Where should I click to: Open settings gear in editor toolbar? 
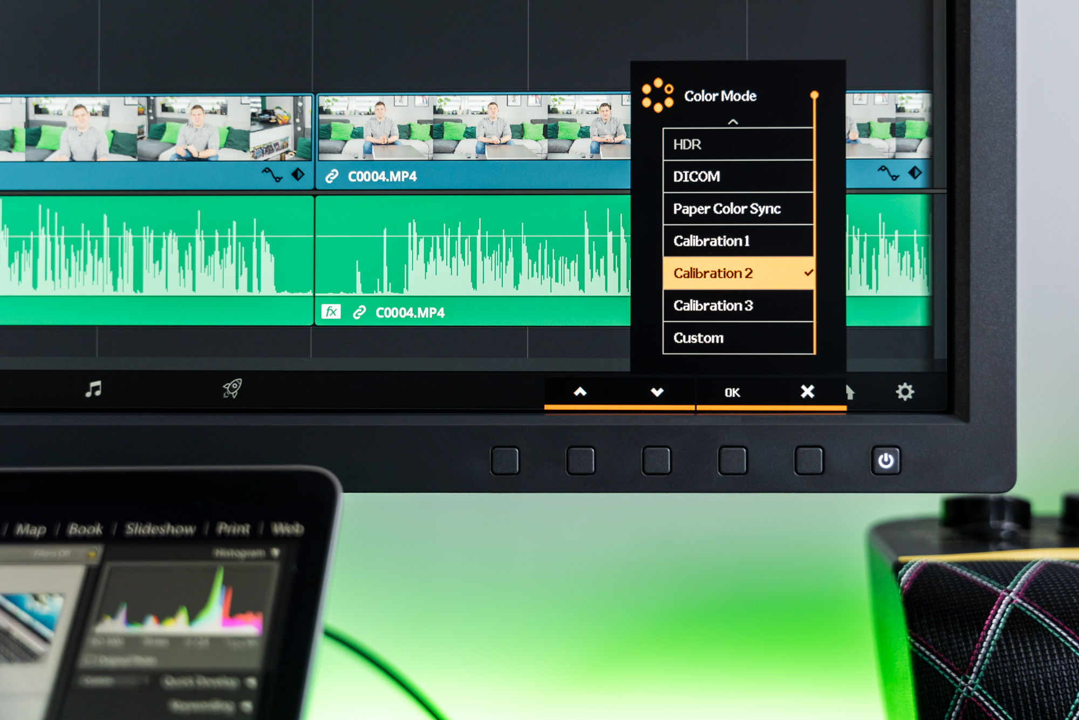[x=905, y=392]
